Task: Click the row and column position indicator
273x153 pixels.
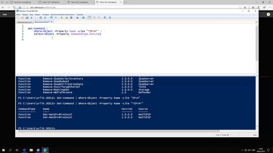Action: tap(222, 135)
